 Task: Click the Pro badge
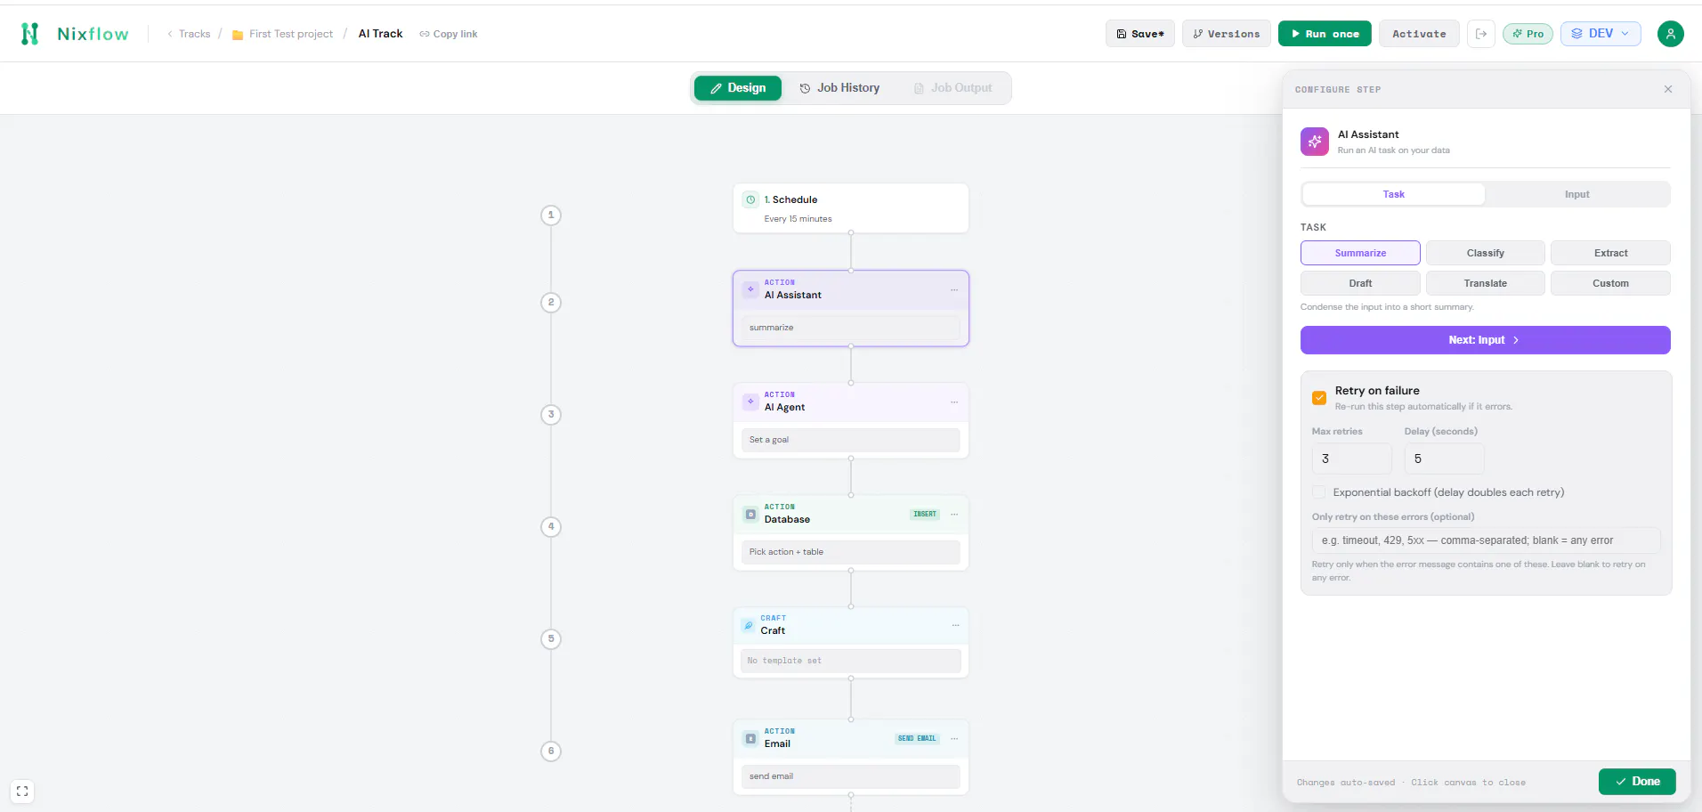1528,34
